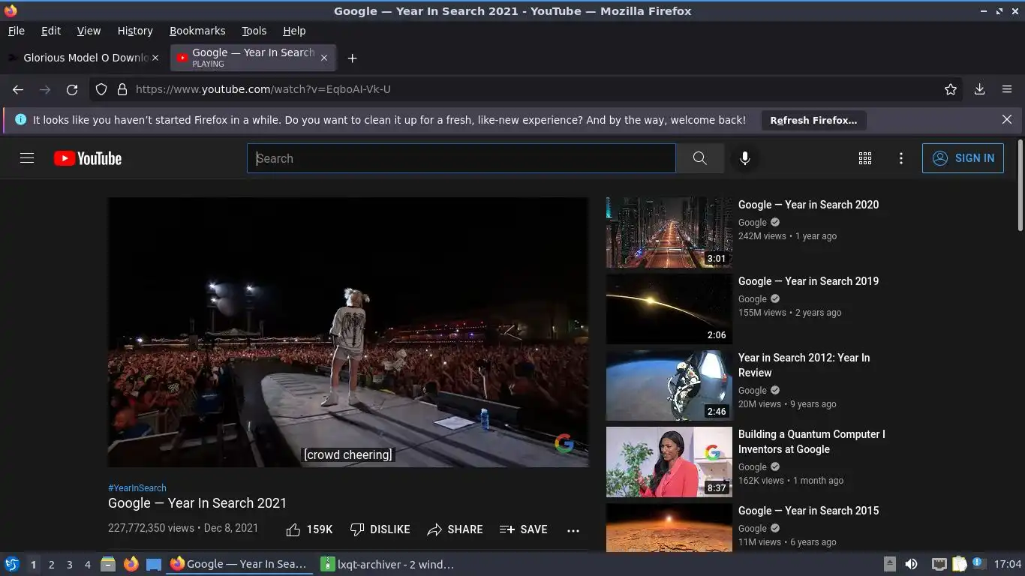Click the Google channel verified badge for 2020 video
Image resolution: width=1025 pixels, height=576 pixels.
[775, 223]
